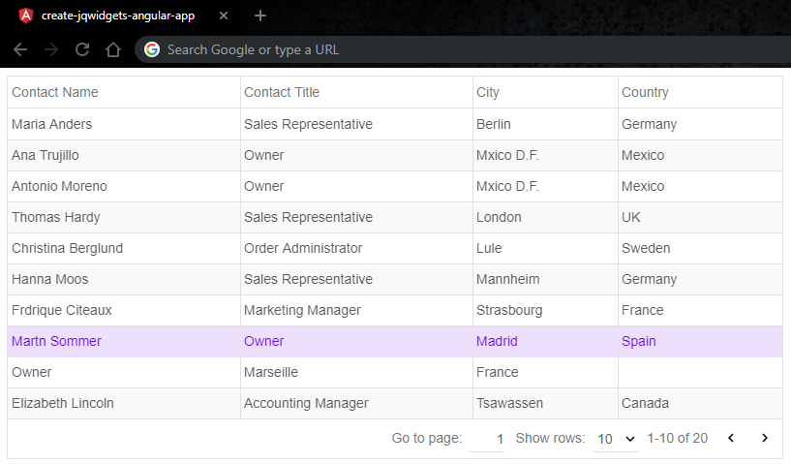This screenshot has height=464, width=791.
Task: Select the Elizabeth Lincoln row
Action: click(x=63, y=403)
